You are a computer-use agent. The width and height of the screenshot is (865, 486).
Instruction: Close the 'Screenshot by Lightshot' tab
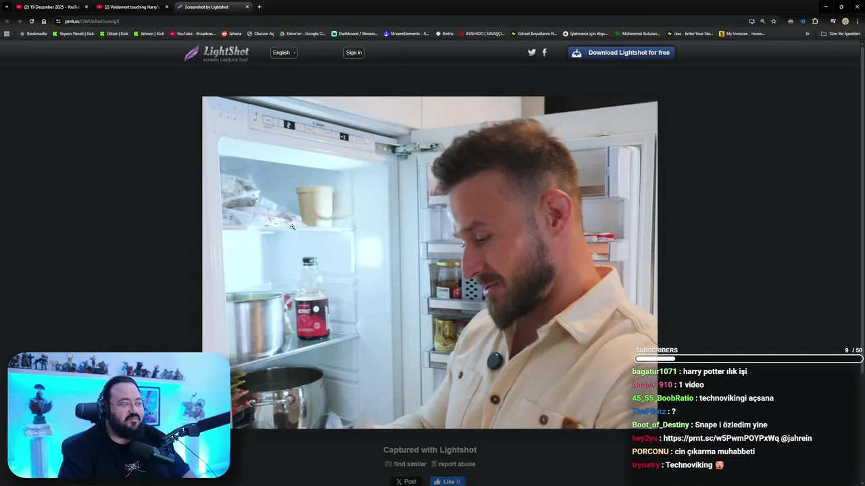tap(247, 7)
